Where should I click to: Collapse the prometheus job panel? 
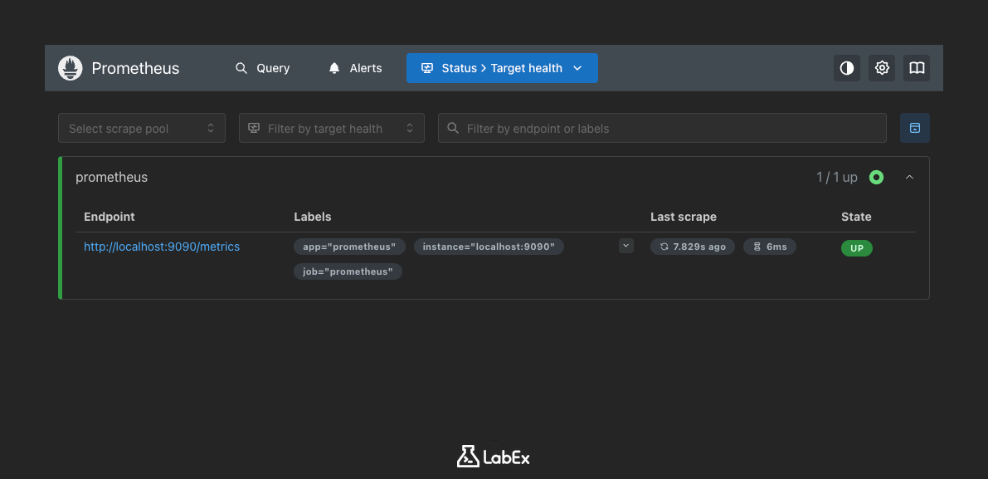tap(909, 177)
